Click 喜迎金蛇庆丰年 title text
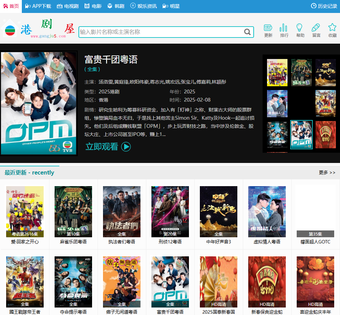Image resolution: width=340 pixels, height=315 pixels. (x=315, y=312)
